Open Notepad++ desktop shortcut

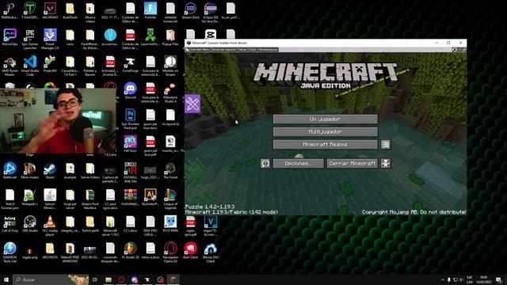tap(30, 197)
